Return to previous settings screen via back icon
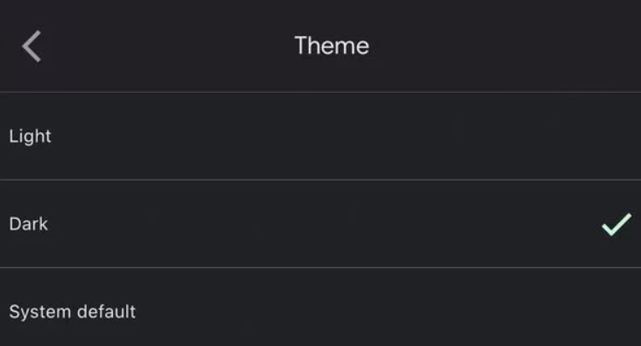This screenshot has height=346, width=641. 32,46
